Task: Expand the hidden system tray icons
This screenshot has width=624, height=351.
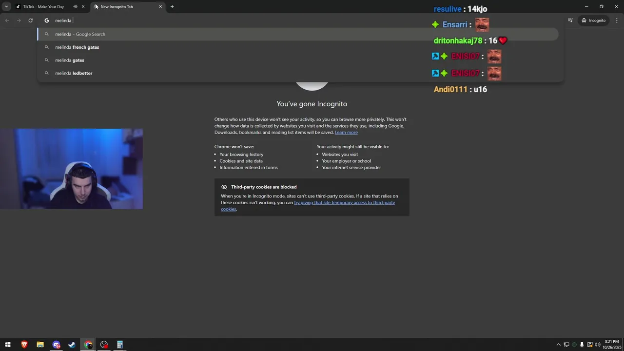Action: (559, 345)
